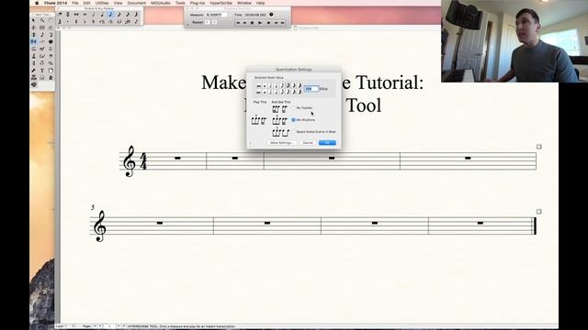Go to the previous page arrow in status bar

coord(100,326)
